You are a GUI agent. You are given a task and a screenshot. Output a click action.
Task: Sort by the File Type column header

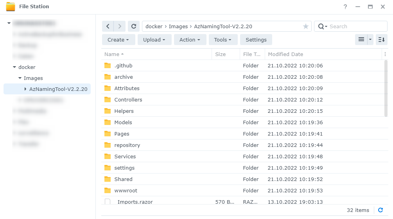pyautogui.click(x=252, y=54)
